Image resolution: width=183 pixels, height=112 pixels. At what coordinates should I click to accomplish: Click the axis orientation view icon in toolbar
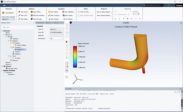click(67, 57)
